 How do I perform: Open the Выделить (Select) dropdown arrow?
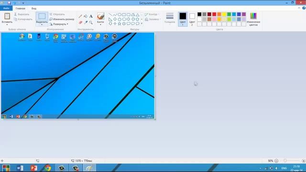click(x=42, y=25)
